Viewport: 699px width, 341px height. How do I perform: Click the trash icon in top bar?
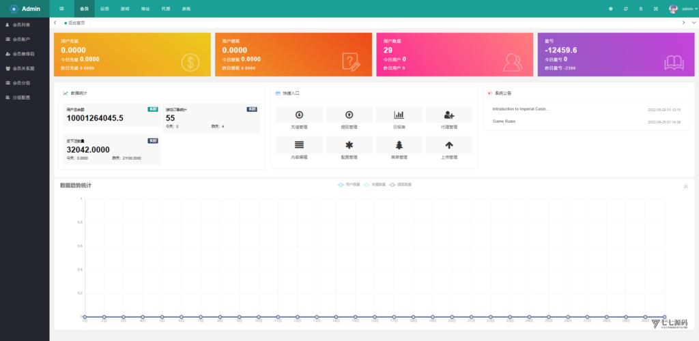tap(640, 9)
